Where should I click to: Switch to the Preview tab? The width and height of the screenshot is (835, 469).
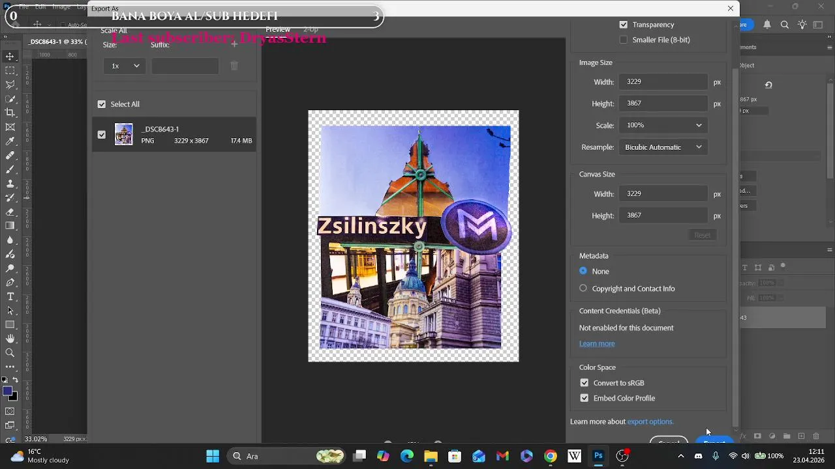[x=278, y=29]
